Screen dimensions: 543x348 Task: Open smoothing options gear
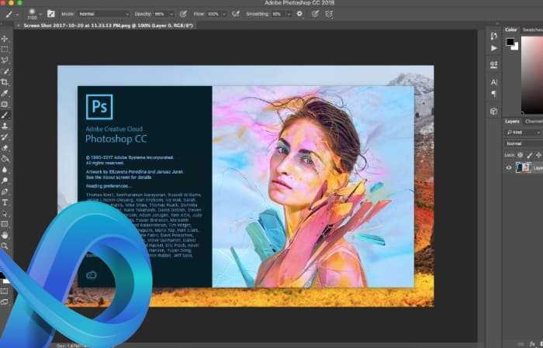[x=299, y=14]
